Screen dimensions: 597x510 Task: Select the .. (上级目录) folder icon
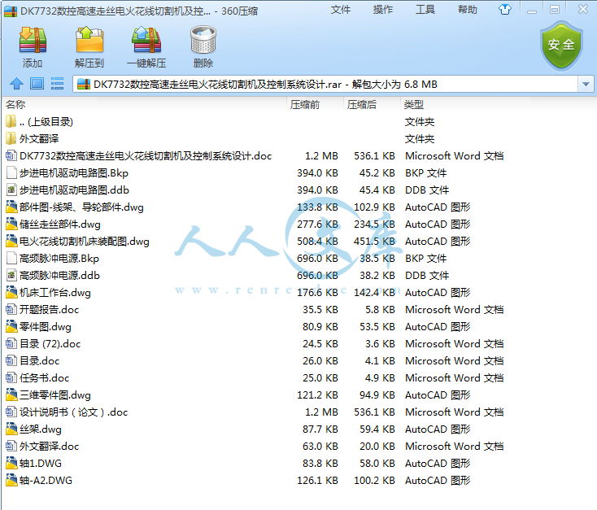coord(11,121)
